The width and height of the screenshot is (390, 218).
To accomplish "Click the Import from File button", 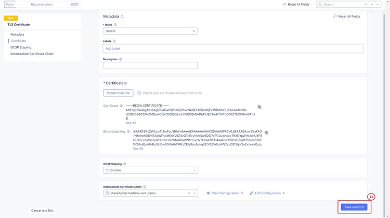I will (x=118, y=93).
